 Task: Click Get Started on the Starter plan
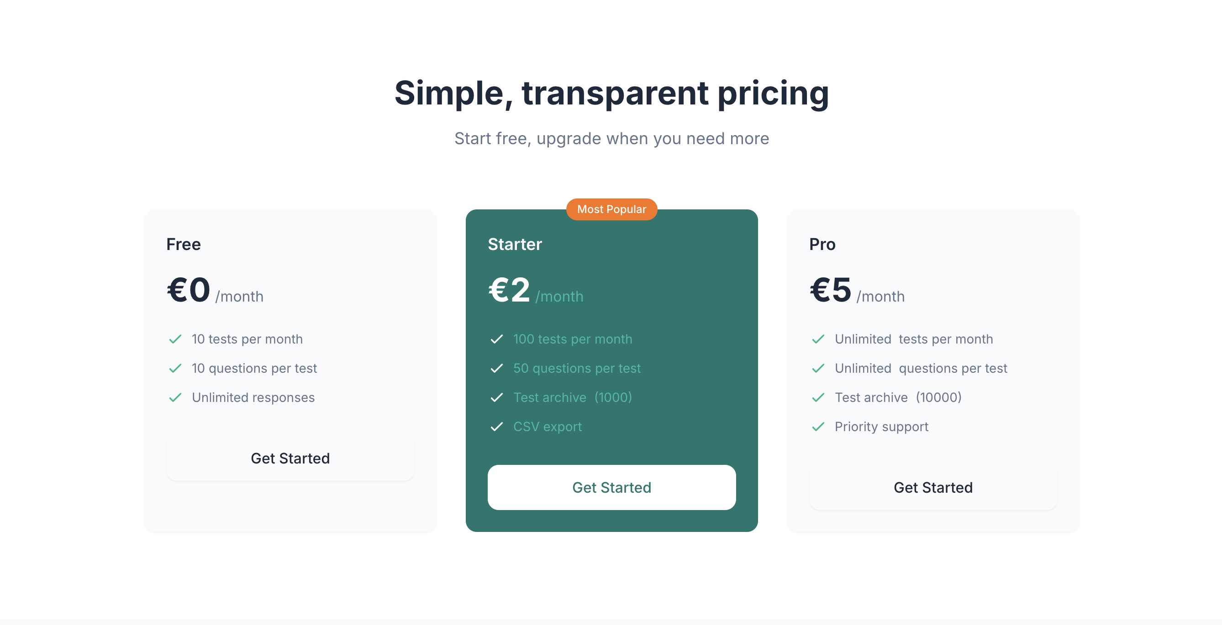pyautogui.click(x=611, y=487)
